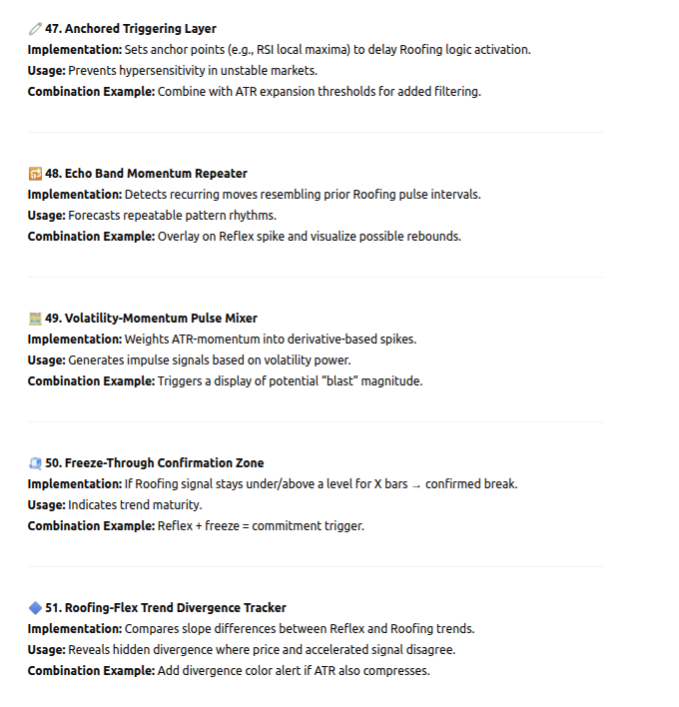Click text "Forecasts repeatable pattern rhythms"
The image size is (679, 707).
coord(172,216)
